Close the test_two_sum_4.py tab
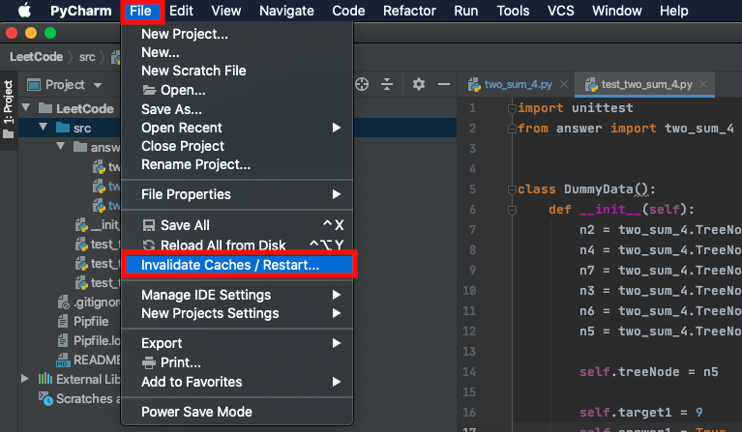Viewport: 742px width, 432px height. (x=703, y=84)
